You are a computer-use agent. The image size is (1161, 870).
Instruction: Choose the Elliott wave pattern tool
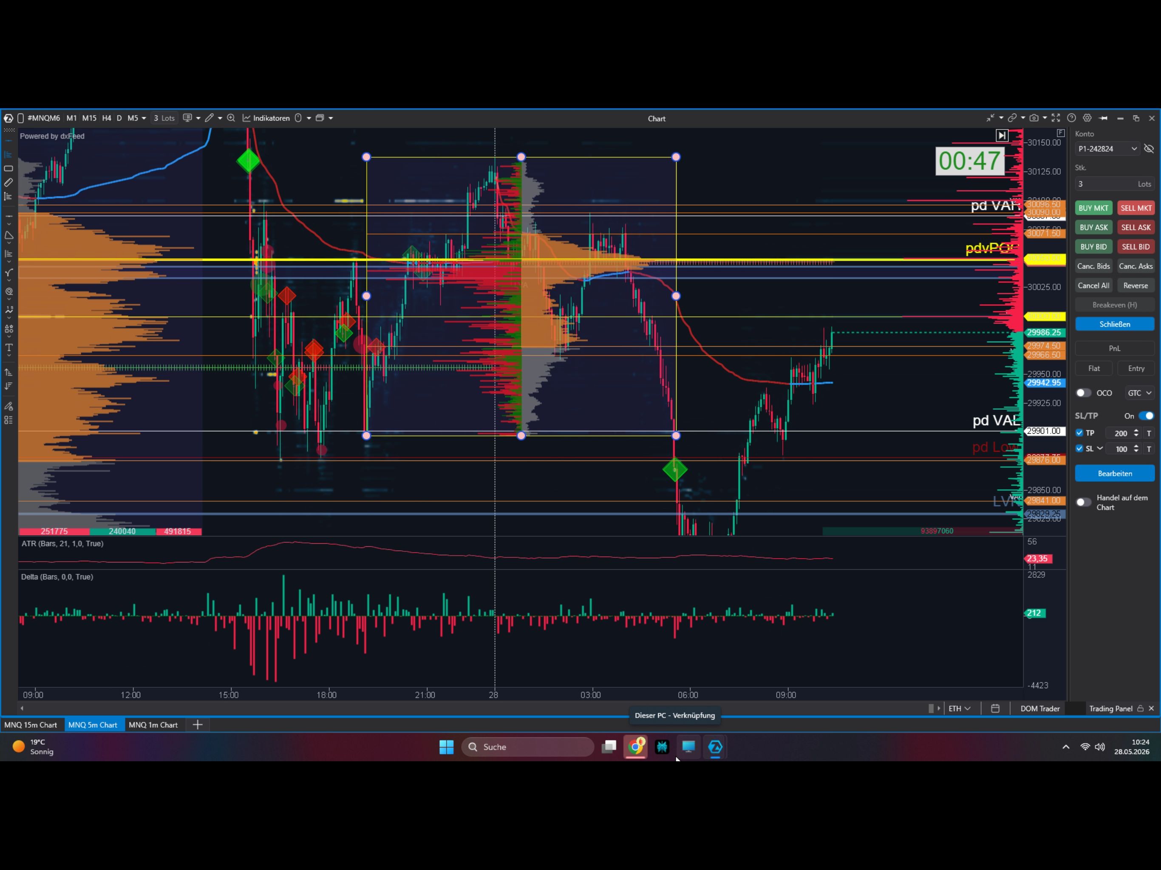8,310
